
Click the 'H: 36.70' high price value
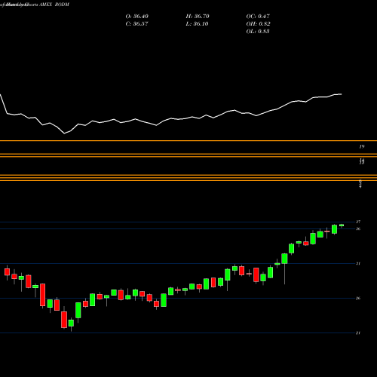pos(198,17)
